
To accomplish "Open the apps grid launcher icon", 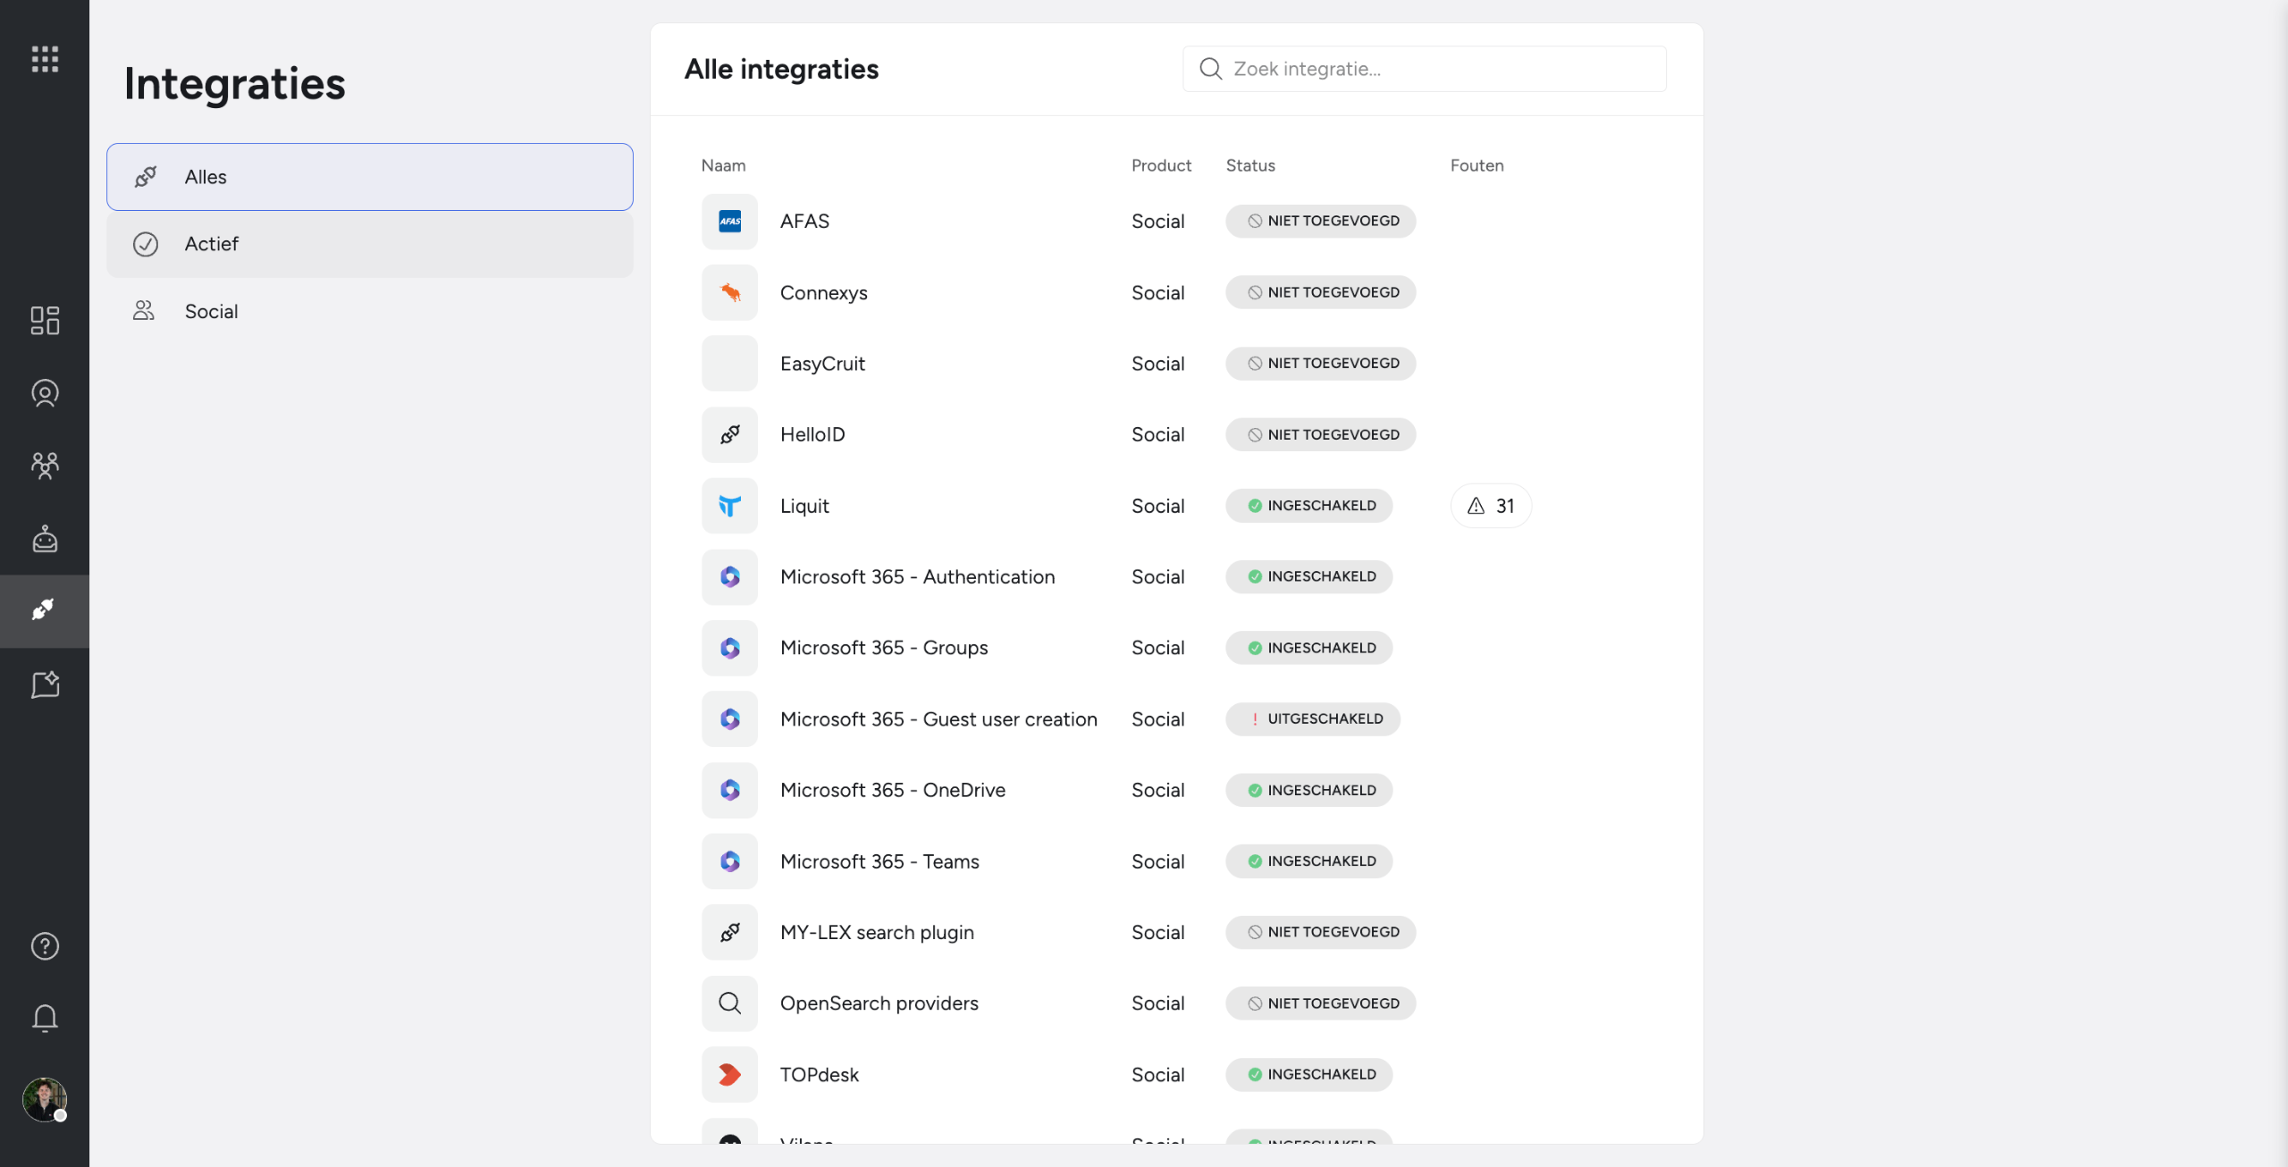I will click(45, 59).
